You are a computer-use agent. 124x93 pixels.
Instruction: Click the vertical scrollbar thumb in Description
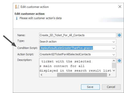tap(114, 65)
